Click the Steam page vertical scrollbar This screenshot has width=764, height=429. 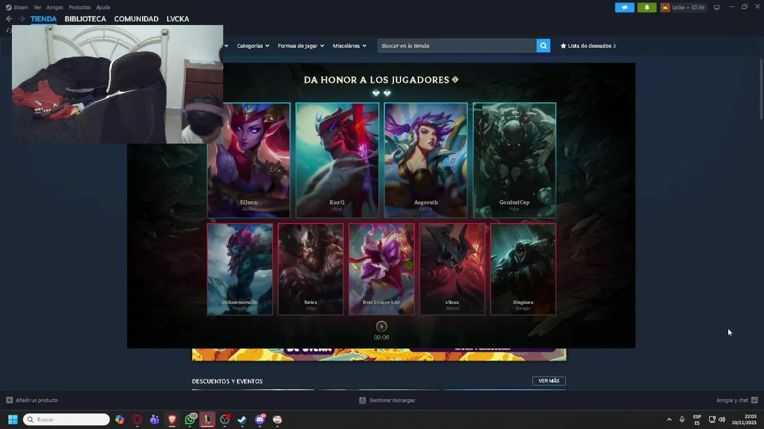[761, 89]
